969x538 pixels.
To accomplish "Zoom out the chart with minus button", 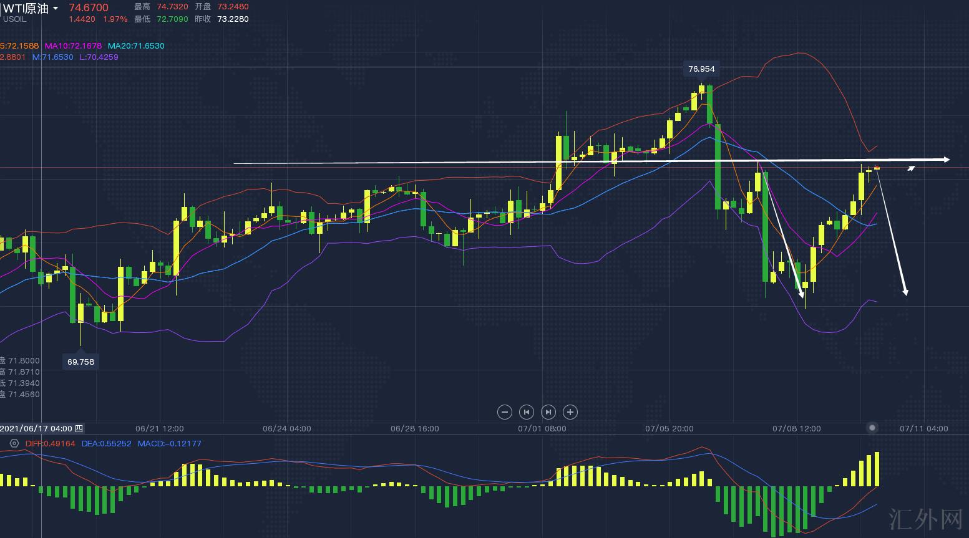I will [505, 412].
